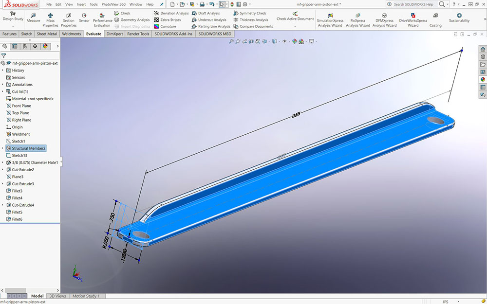Image resolution: width=487 pixels, height=304 pixels.
Task: Open the Sustainability tool
Action: pos(459,18)
